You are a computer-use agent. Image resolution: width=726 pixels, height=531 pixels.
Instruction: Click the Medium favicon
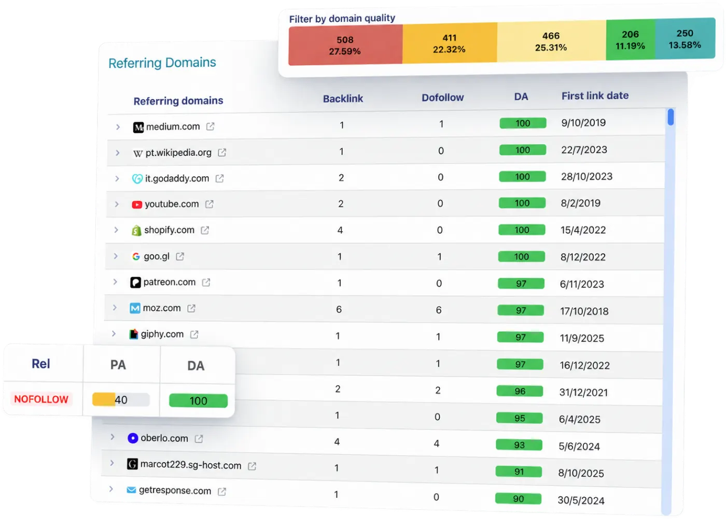(x=138, y=127)
